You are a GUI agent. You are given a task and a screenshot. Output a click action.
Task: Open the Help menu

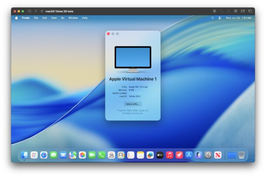tap(85, 18)
